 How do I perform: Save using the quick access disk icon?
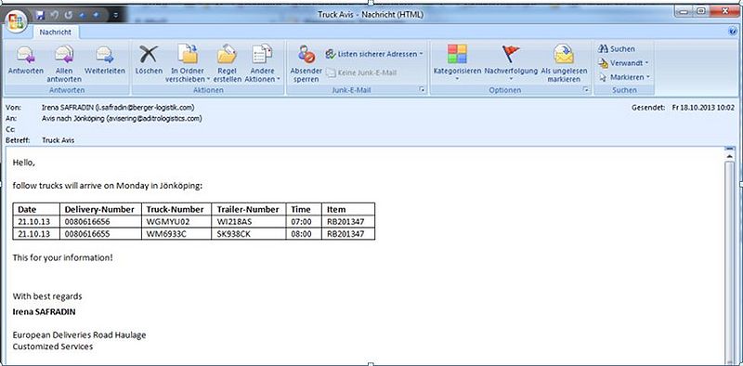coord(41,15)
